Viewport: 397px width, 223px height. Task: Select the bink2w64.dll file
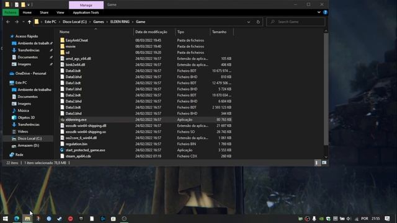click(x=75, y=64)
